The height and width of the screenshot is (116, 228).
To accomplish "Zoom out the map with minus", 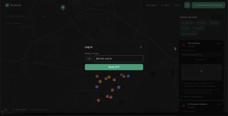I will coord(6,103).
